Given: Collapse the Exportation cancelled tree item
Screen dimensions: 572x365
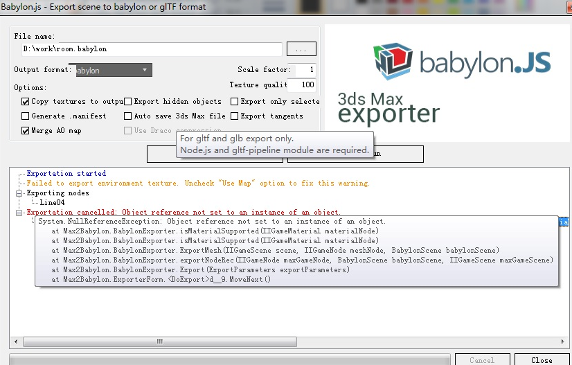Looking at the screenshot, I should (19, 213).
